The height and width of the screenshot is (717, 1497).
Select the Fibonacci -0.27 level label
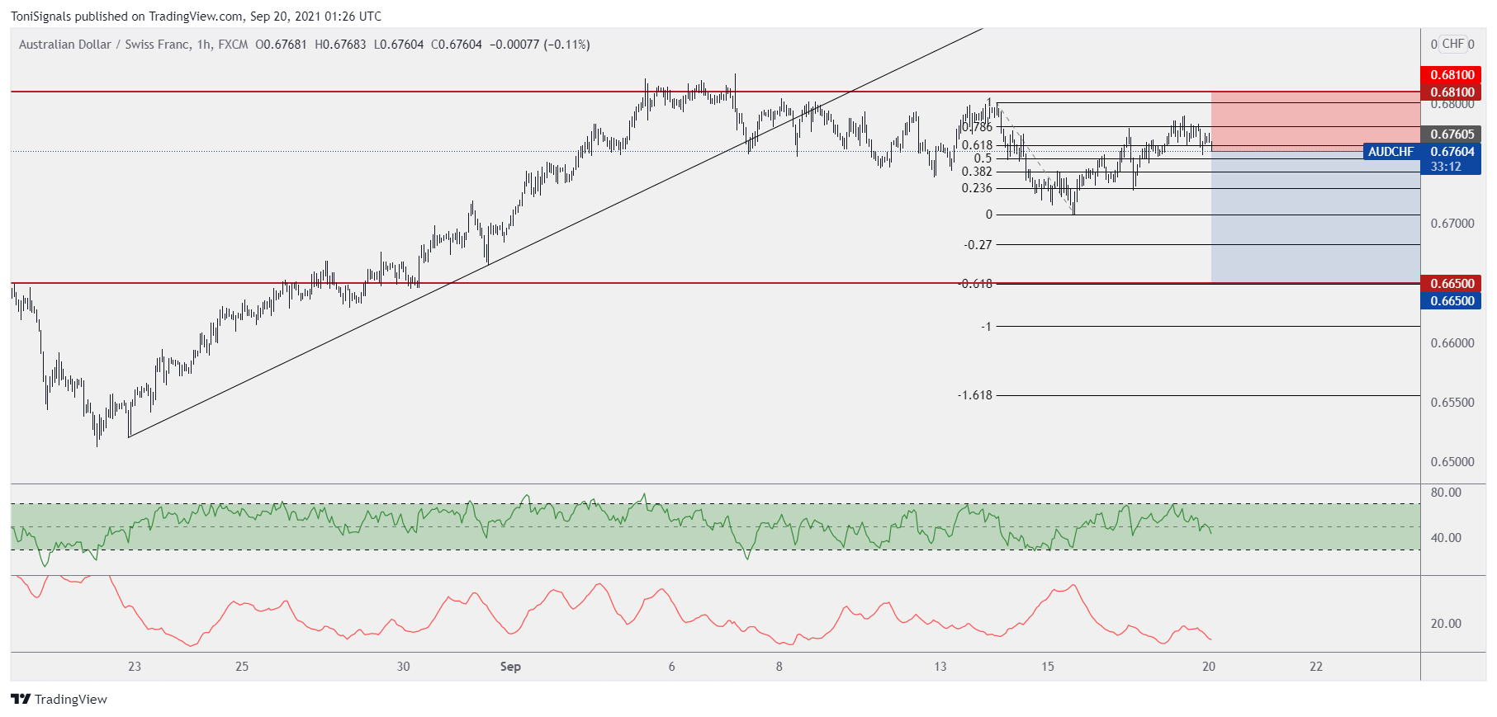point(978,245)
